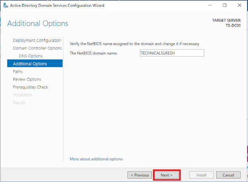Go to Domain Controller Options step
The height and width of the screenshot is (182, 248).
(37, 48)
